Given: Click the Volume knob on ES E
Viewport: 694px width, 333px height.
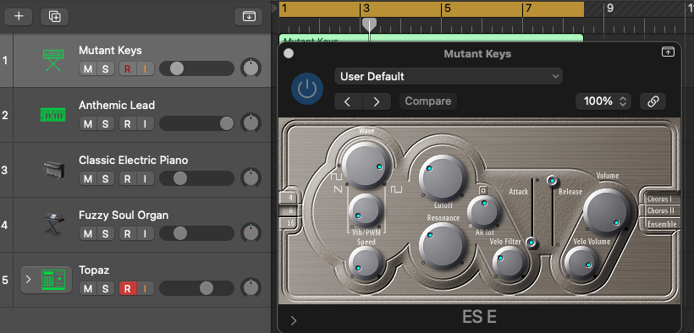Looking at the screenshot, I should (606, 212).
